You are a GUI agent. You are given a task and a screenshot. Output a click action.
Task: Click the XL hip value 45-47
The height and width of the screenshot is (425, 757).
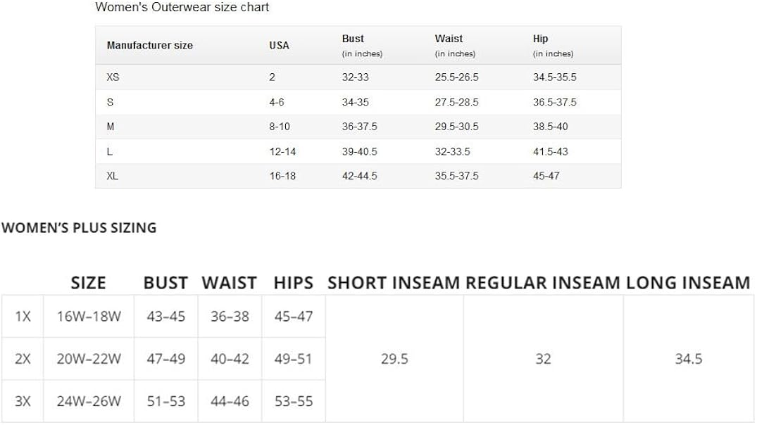(x=546, y=176)
